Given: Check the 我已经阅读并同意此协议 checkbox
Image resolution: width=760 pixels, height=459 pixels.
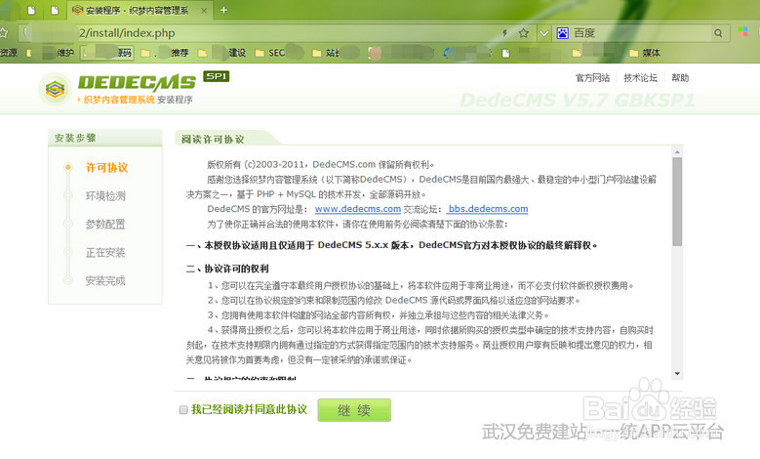Looking at the screenshot, I should (x=183, y=410).
